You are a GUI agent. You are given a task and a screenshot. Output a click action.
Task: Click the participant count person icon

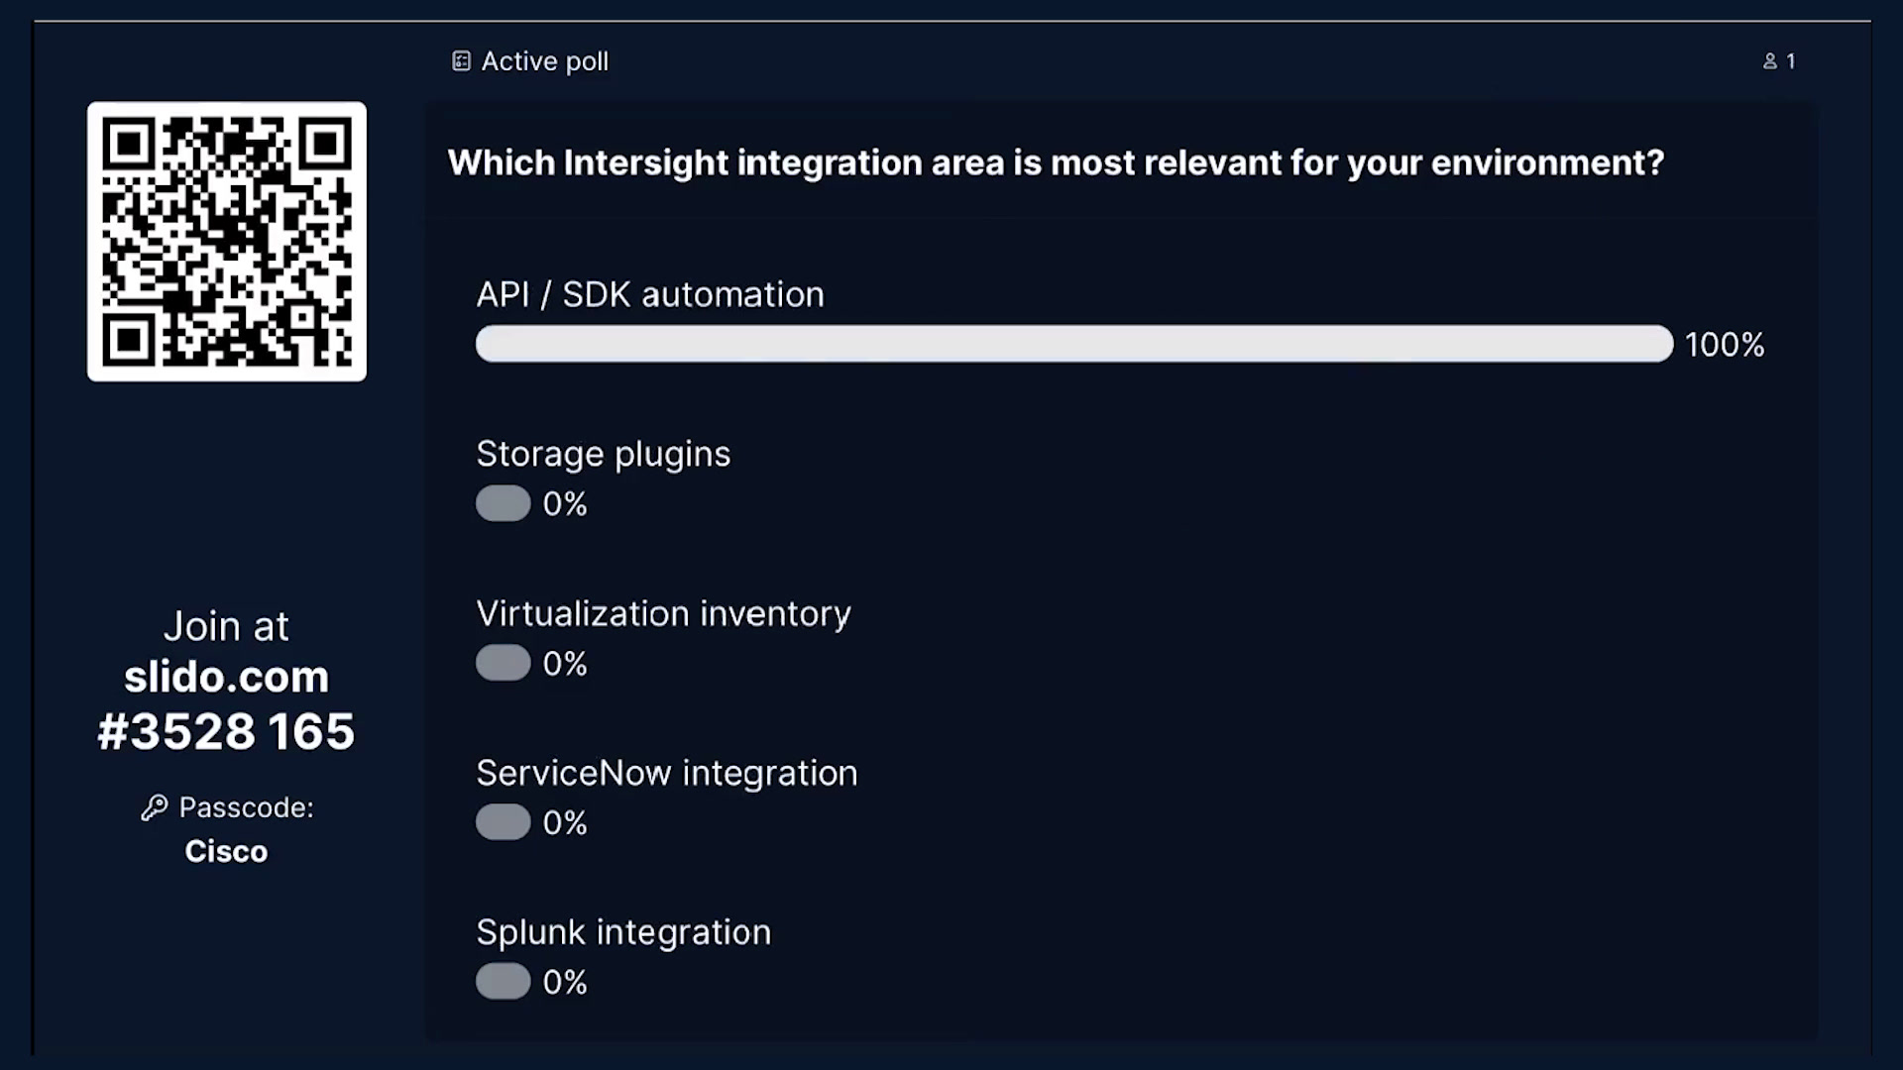(x=1770, y=61)
